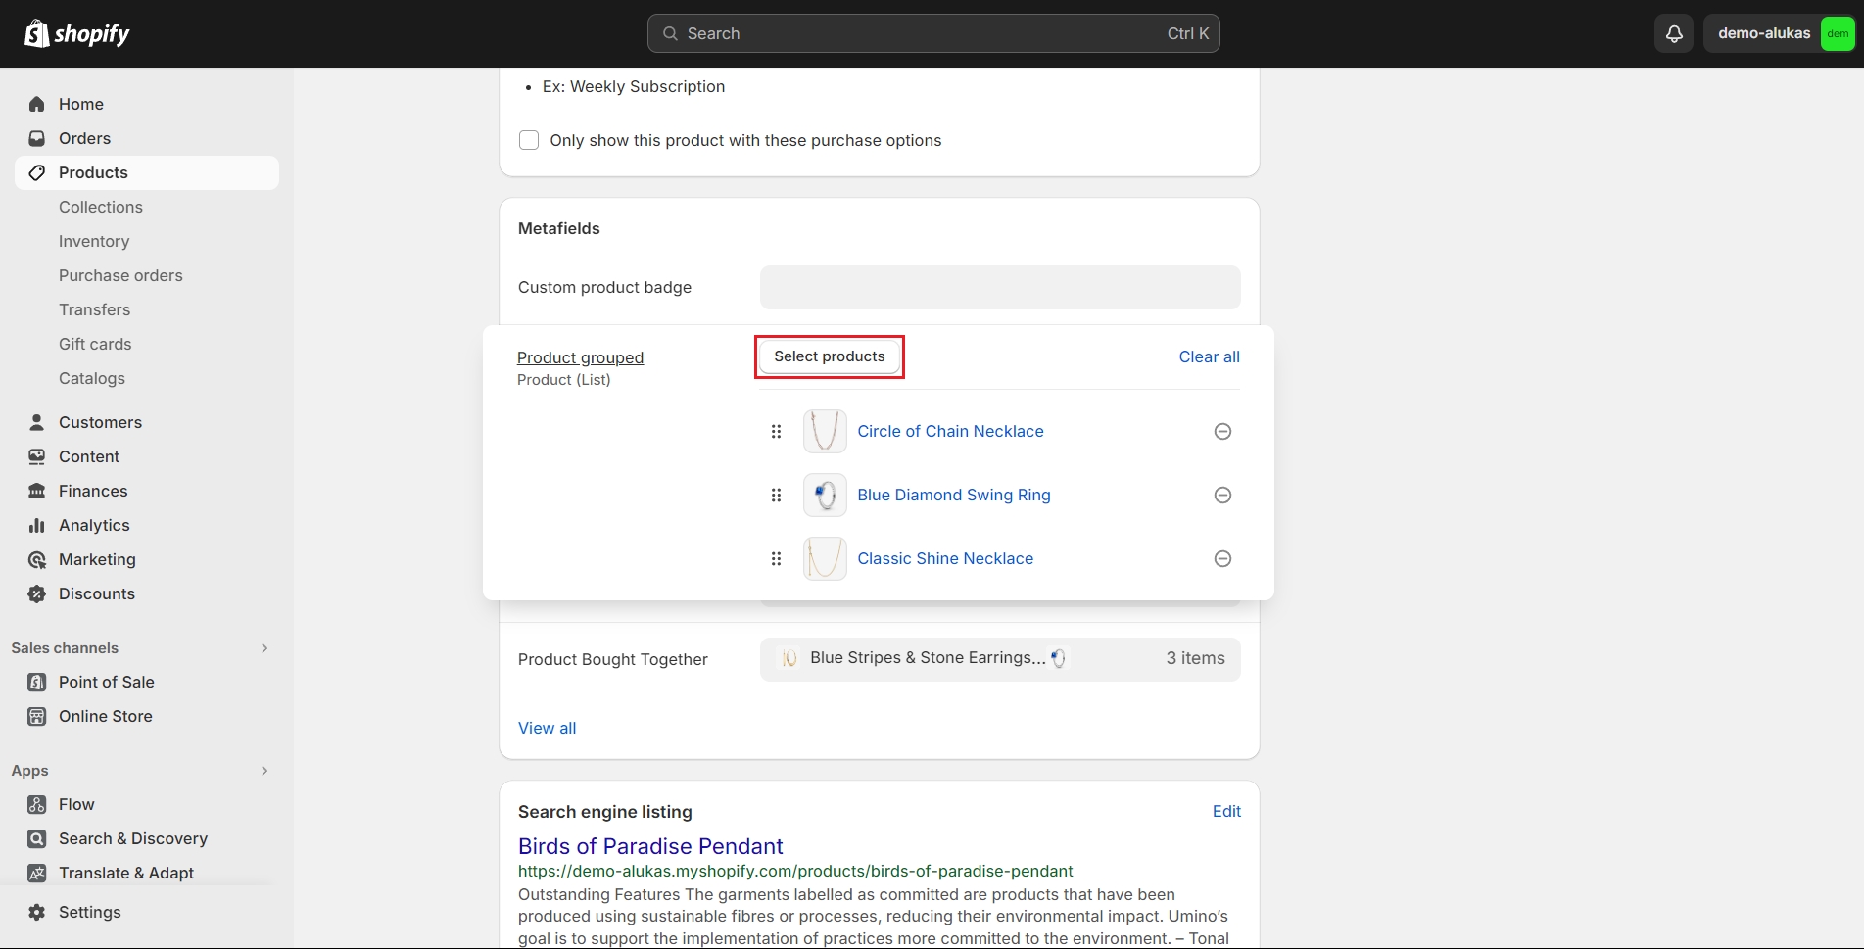Click Clear all link
Viewport: 1864px width, 949px height.
point(1209,356)
